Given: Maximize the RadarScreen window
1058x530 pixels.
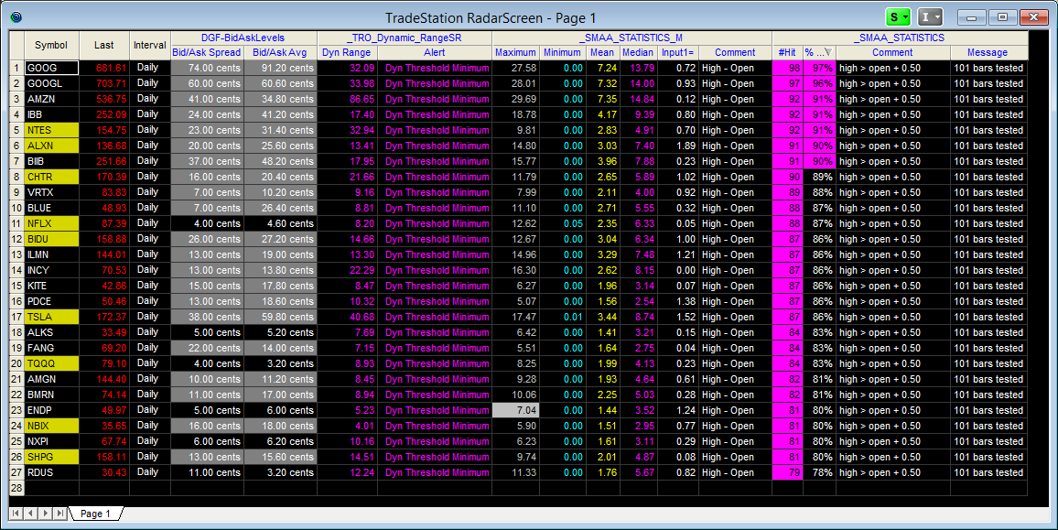Looking at the screenshot, I should pyautogui.click(x=1004, y=17).
